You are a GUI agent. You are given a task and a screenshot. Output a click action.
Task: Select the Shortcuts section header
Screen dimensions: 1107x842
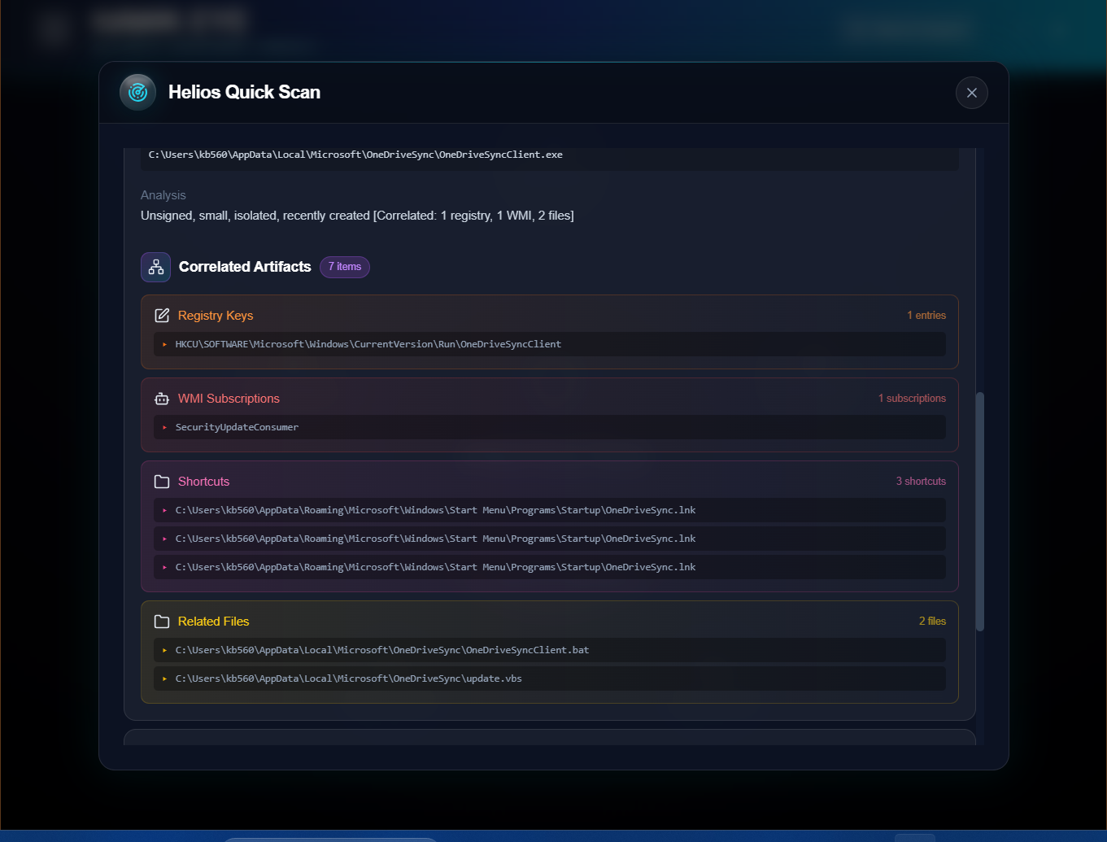[203, 482]
